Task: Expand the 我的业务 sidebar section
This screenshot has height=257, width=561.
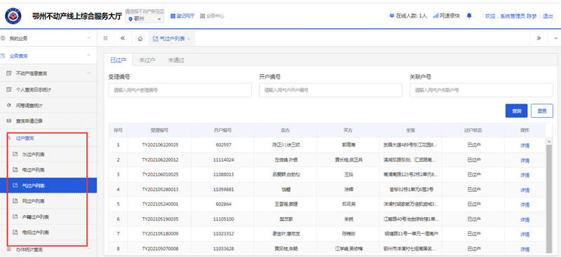Action: point(48,38)
